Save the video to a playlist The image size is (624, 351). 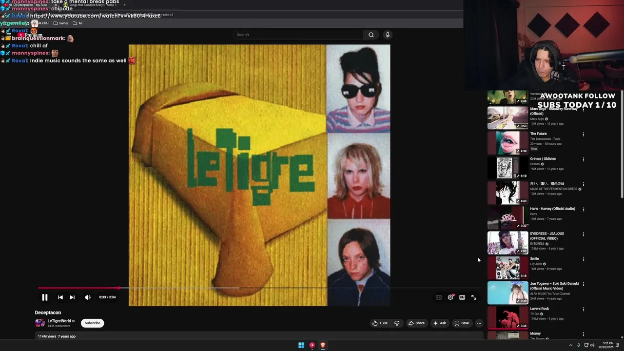(x=462, y=323)
